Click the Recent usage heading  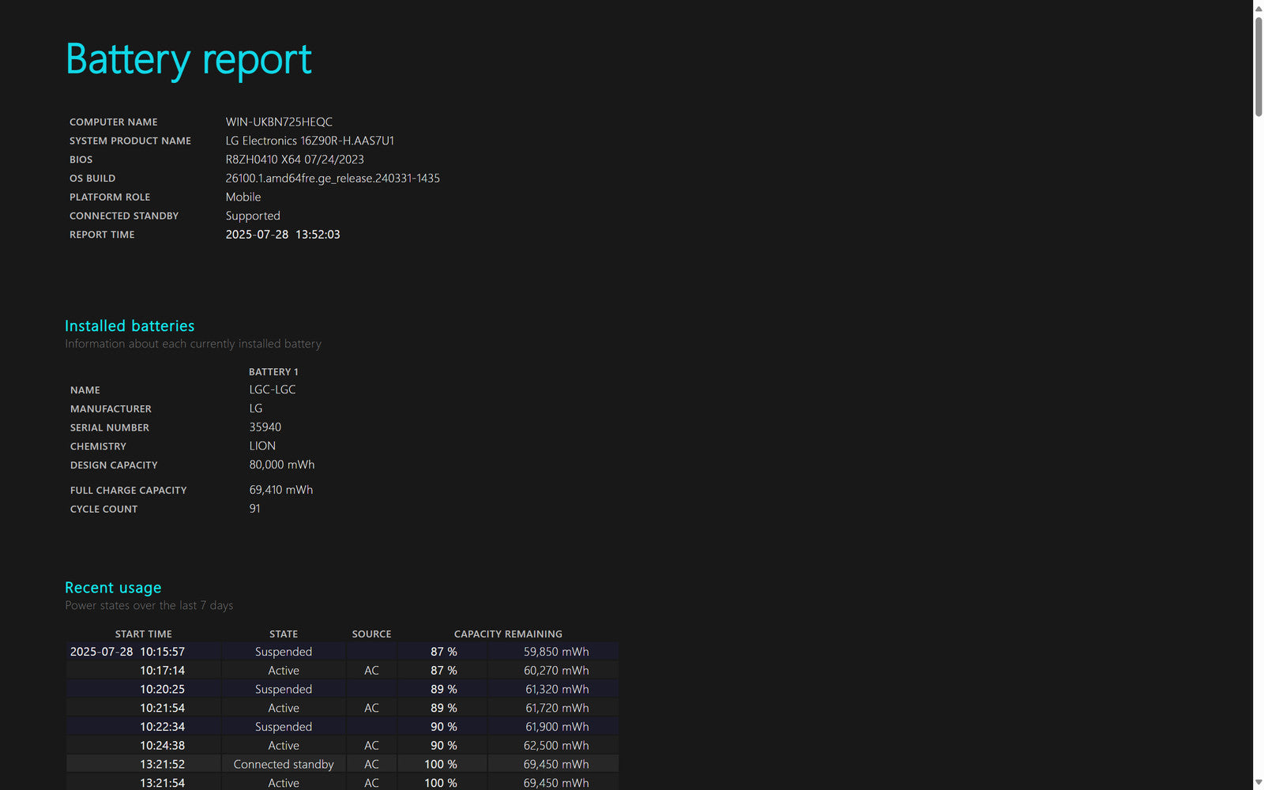coord(113,588)
